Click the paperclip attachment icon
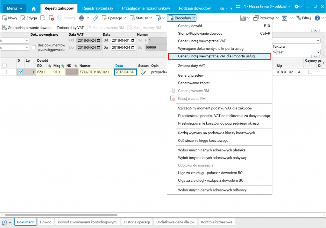The height and width of the screenshot is (228, 326). [x=96, y=18]
